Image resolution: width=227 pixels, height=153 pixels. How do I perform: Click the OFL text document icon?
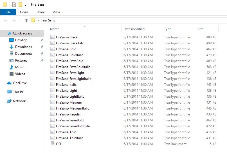pyautogui.click(x=53, y=144)
